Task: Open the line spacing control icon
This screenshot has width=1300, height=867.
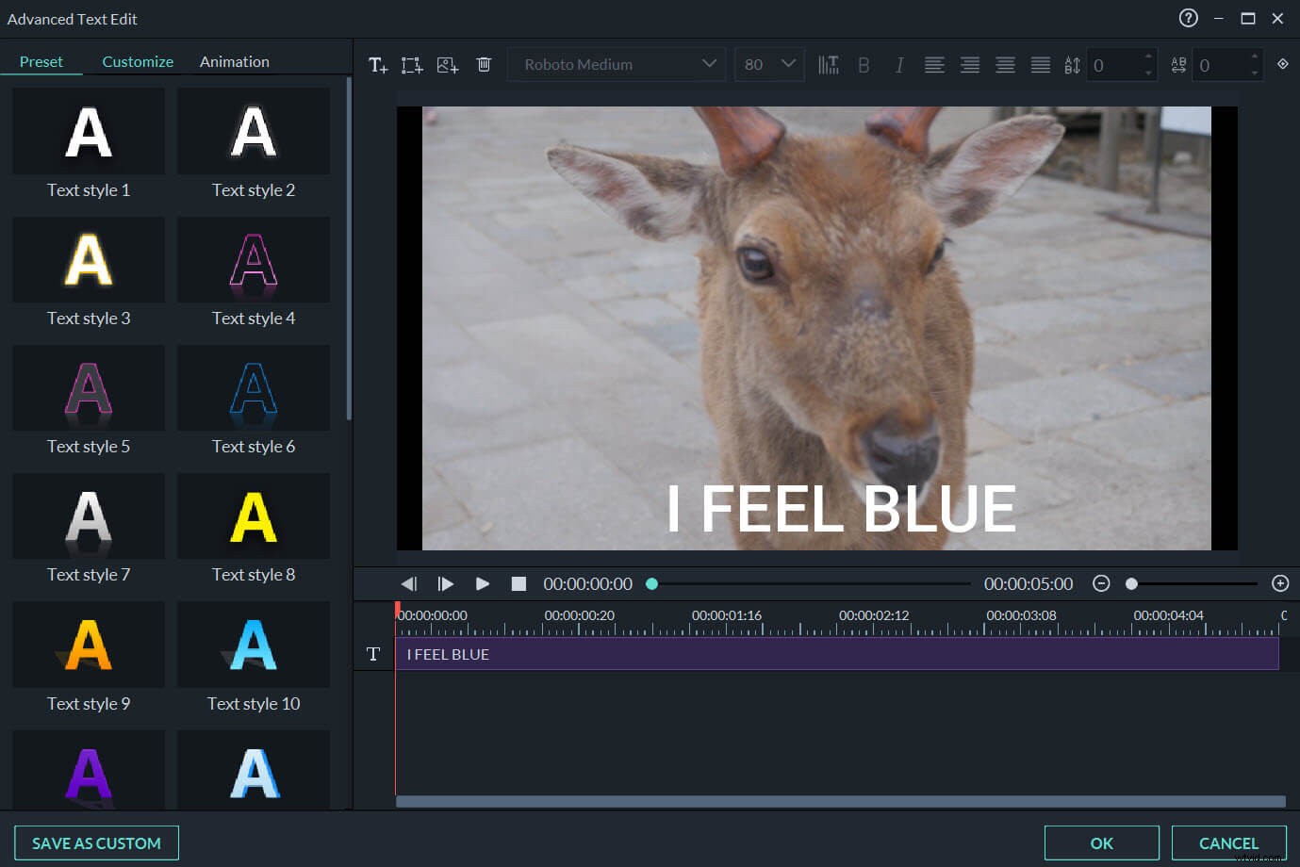Action: tap(1071, 64)
